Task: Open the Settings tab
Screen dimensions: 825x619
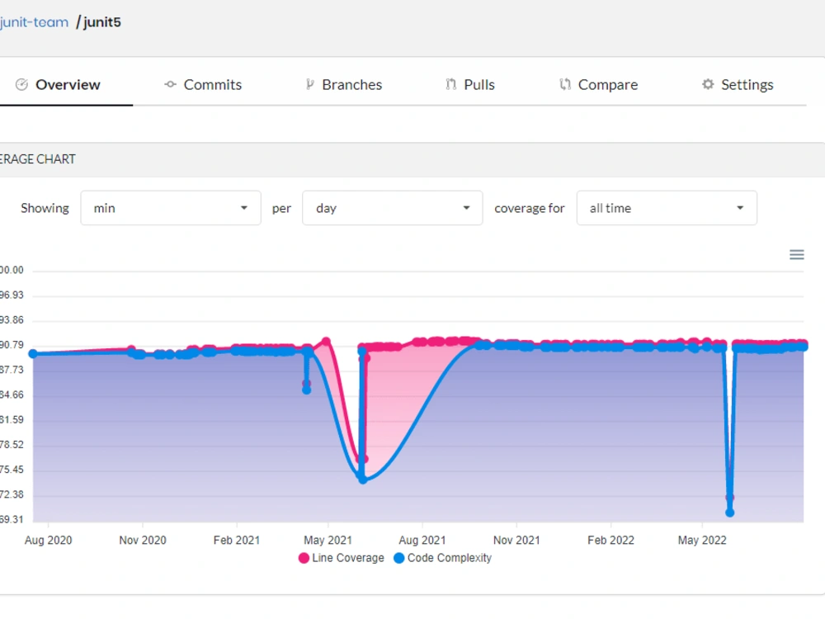Action: coord(738,85)
